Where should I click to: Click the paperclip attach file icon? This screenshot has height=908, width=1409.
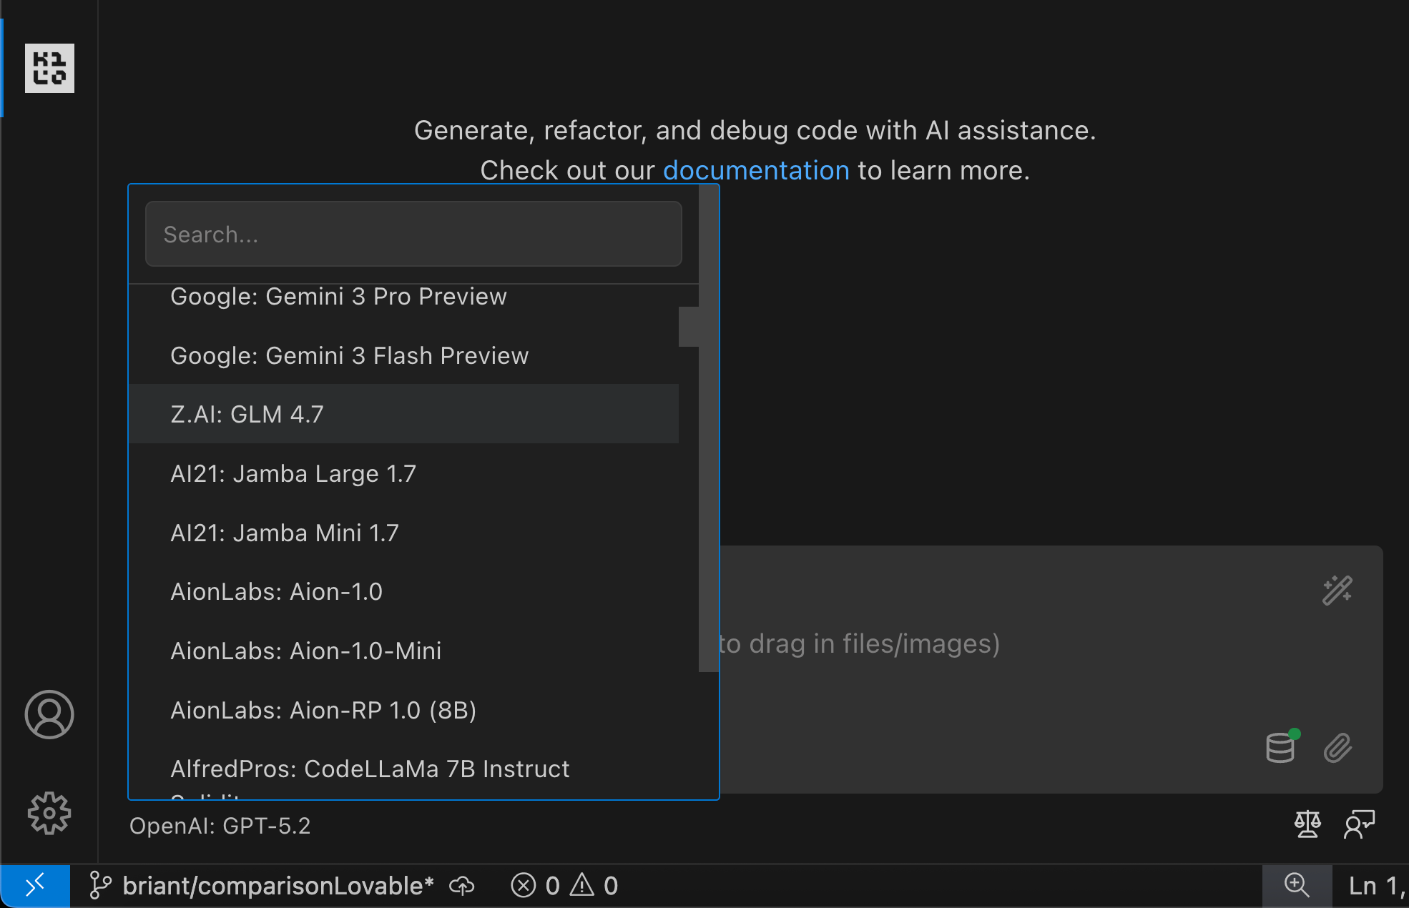pyautogui.click(x=1337, y=748)
